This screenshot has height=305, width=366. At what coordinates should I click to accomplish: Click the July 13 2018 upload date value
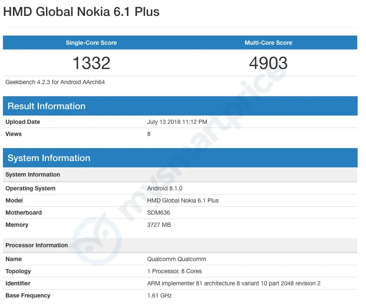coord(177,122)
